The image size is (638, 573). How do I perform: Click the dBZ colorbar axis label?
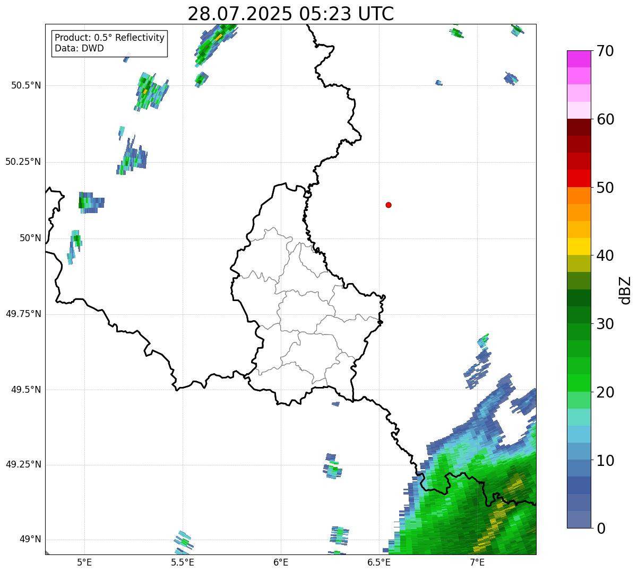[x=625, y=290]
